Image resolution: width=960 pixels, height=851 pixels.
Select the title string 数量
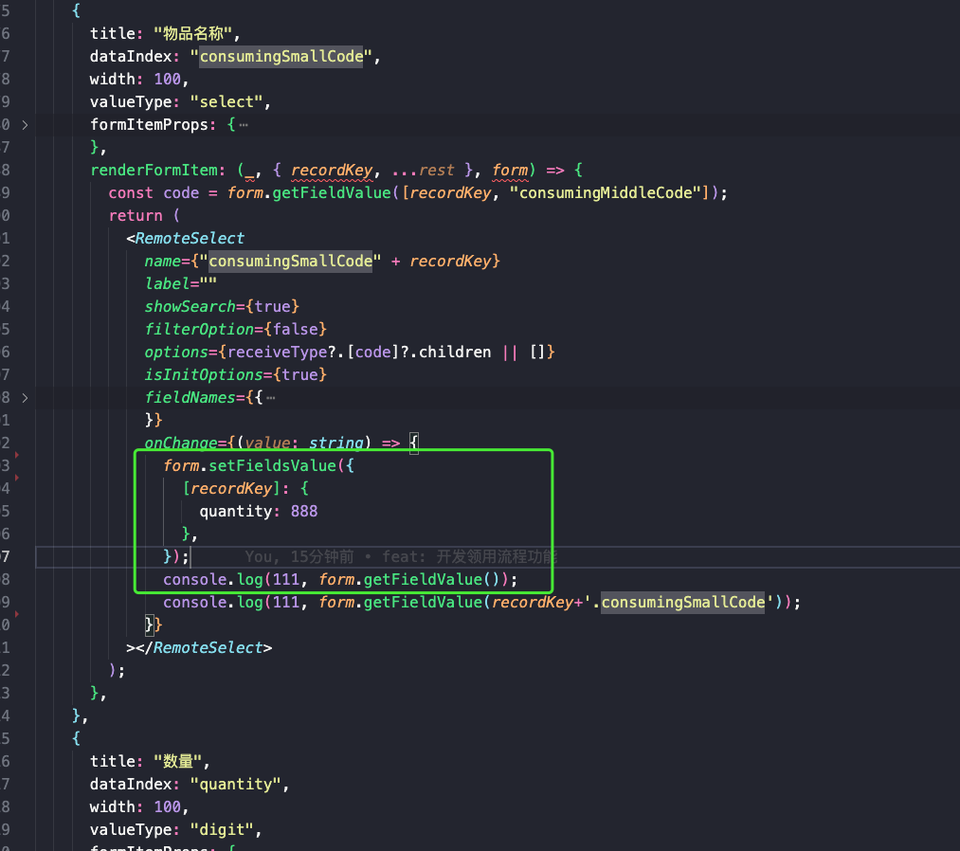click(x=176, y=761)
